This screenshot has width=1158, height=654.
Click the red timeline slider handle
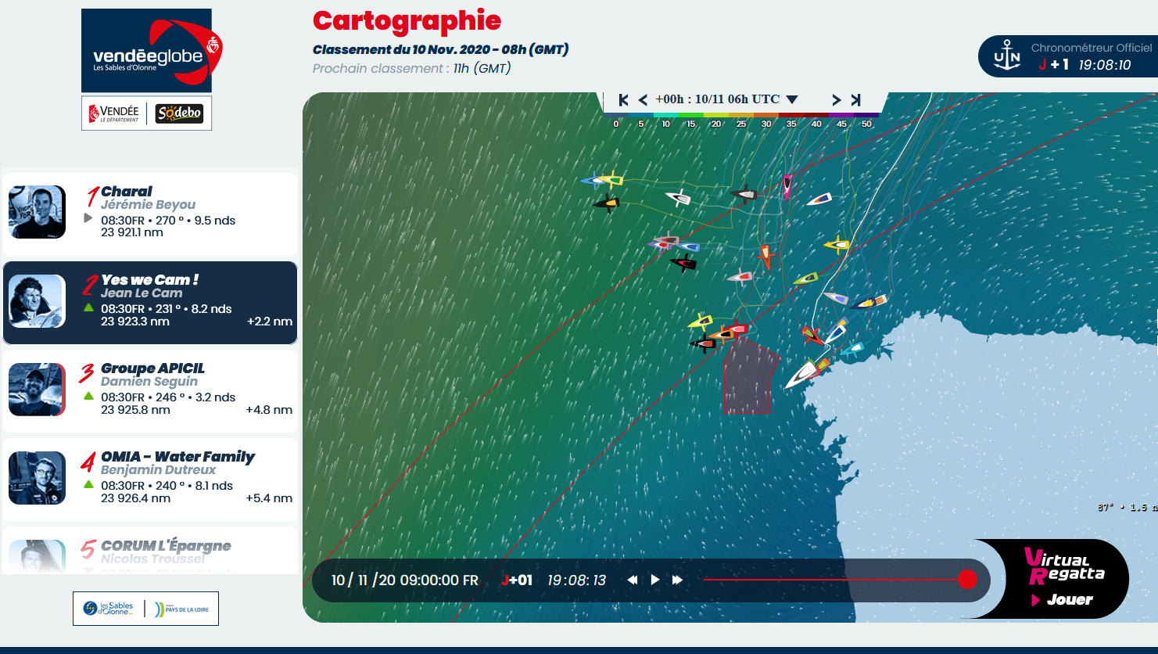point(967,579)
